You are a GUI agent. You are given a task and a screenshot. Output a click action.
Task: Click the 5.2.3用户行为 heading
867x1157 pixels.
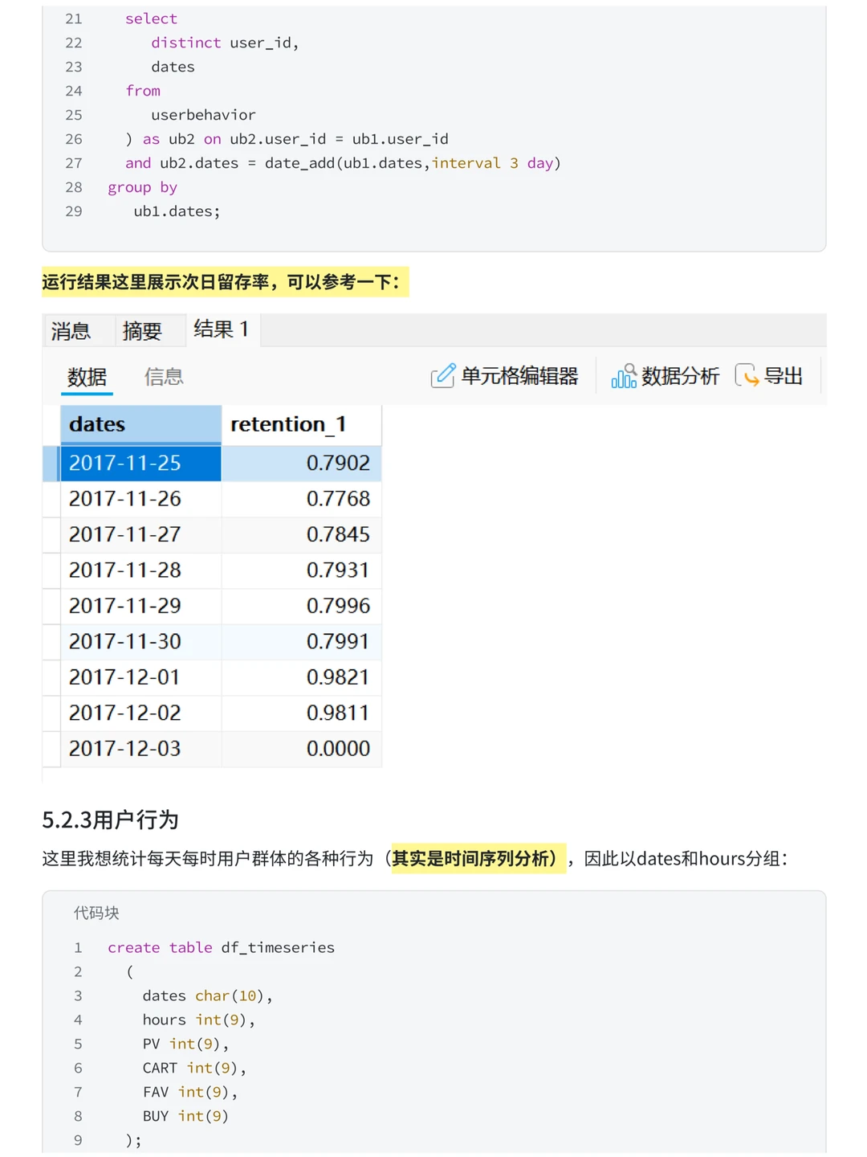110,820
